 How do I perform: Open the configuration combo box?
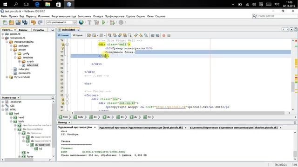coord(61,22)
